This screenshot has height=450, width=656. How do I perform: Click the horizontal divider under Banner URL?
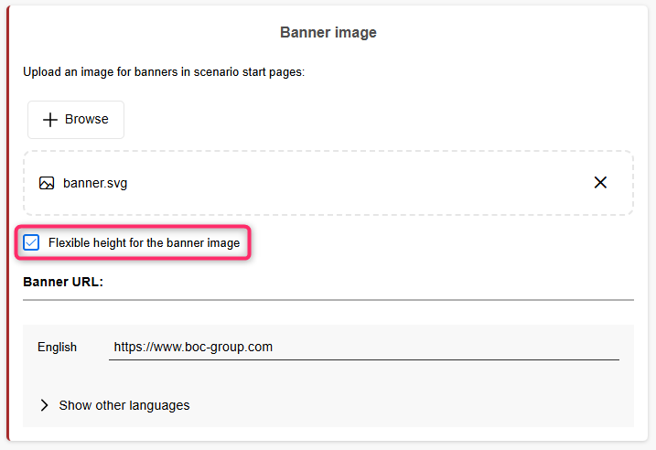click(328, 299)
